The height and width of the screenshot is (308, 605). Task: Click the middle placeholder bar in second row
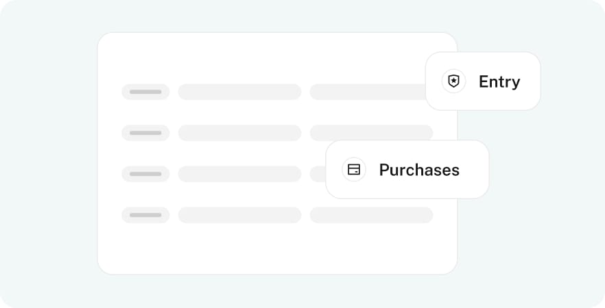pos(239,133)
